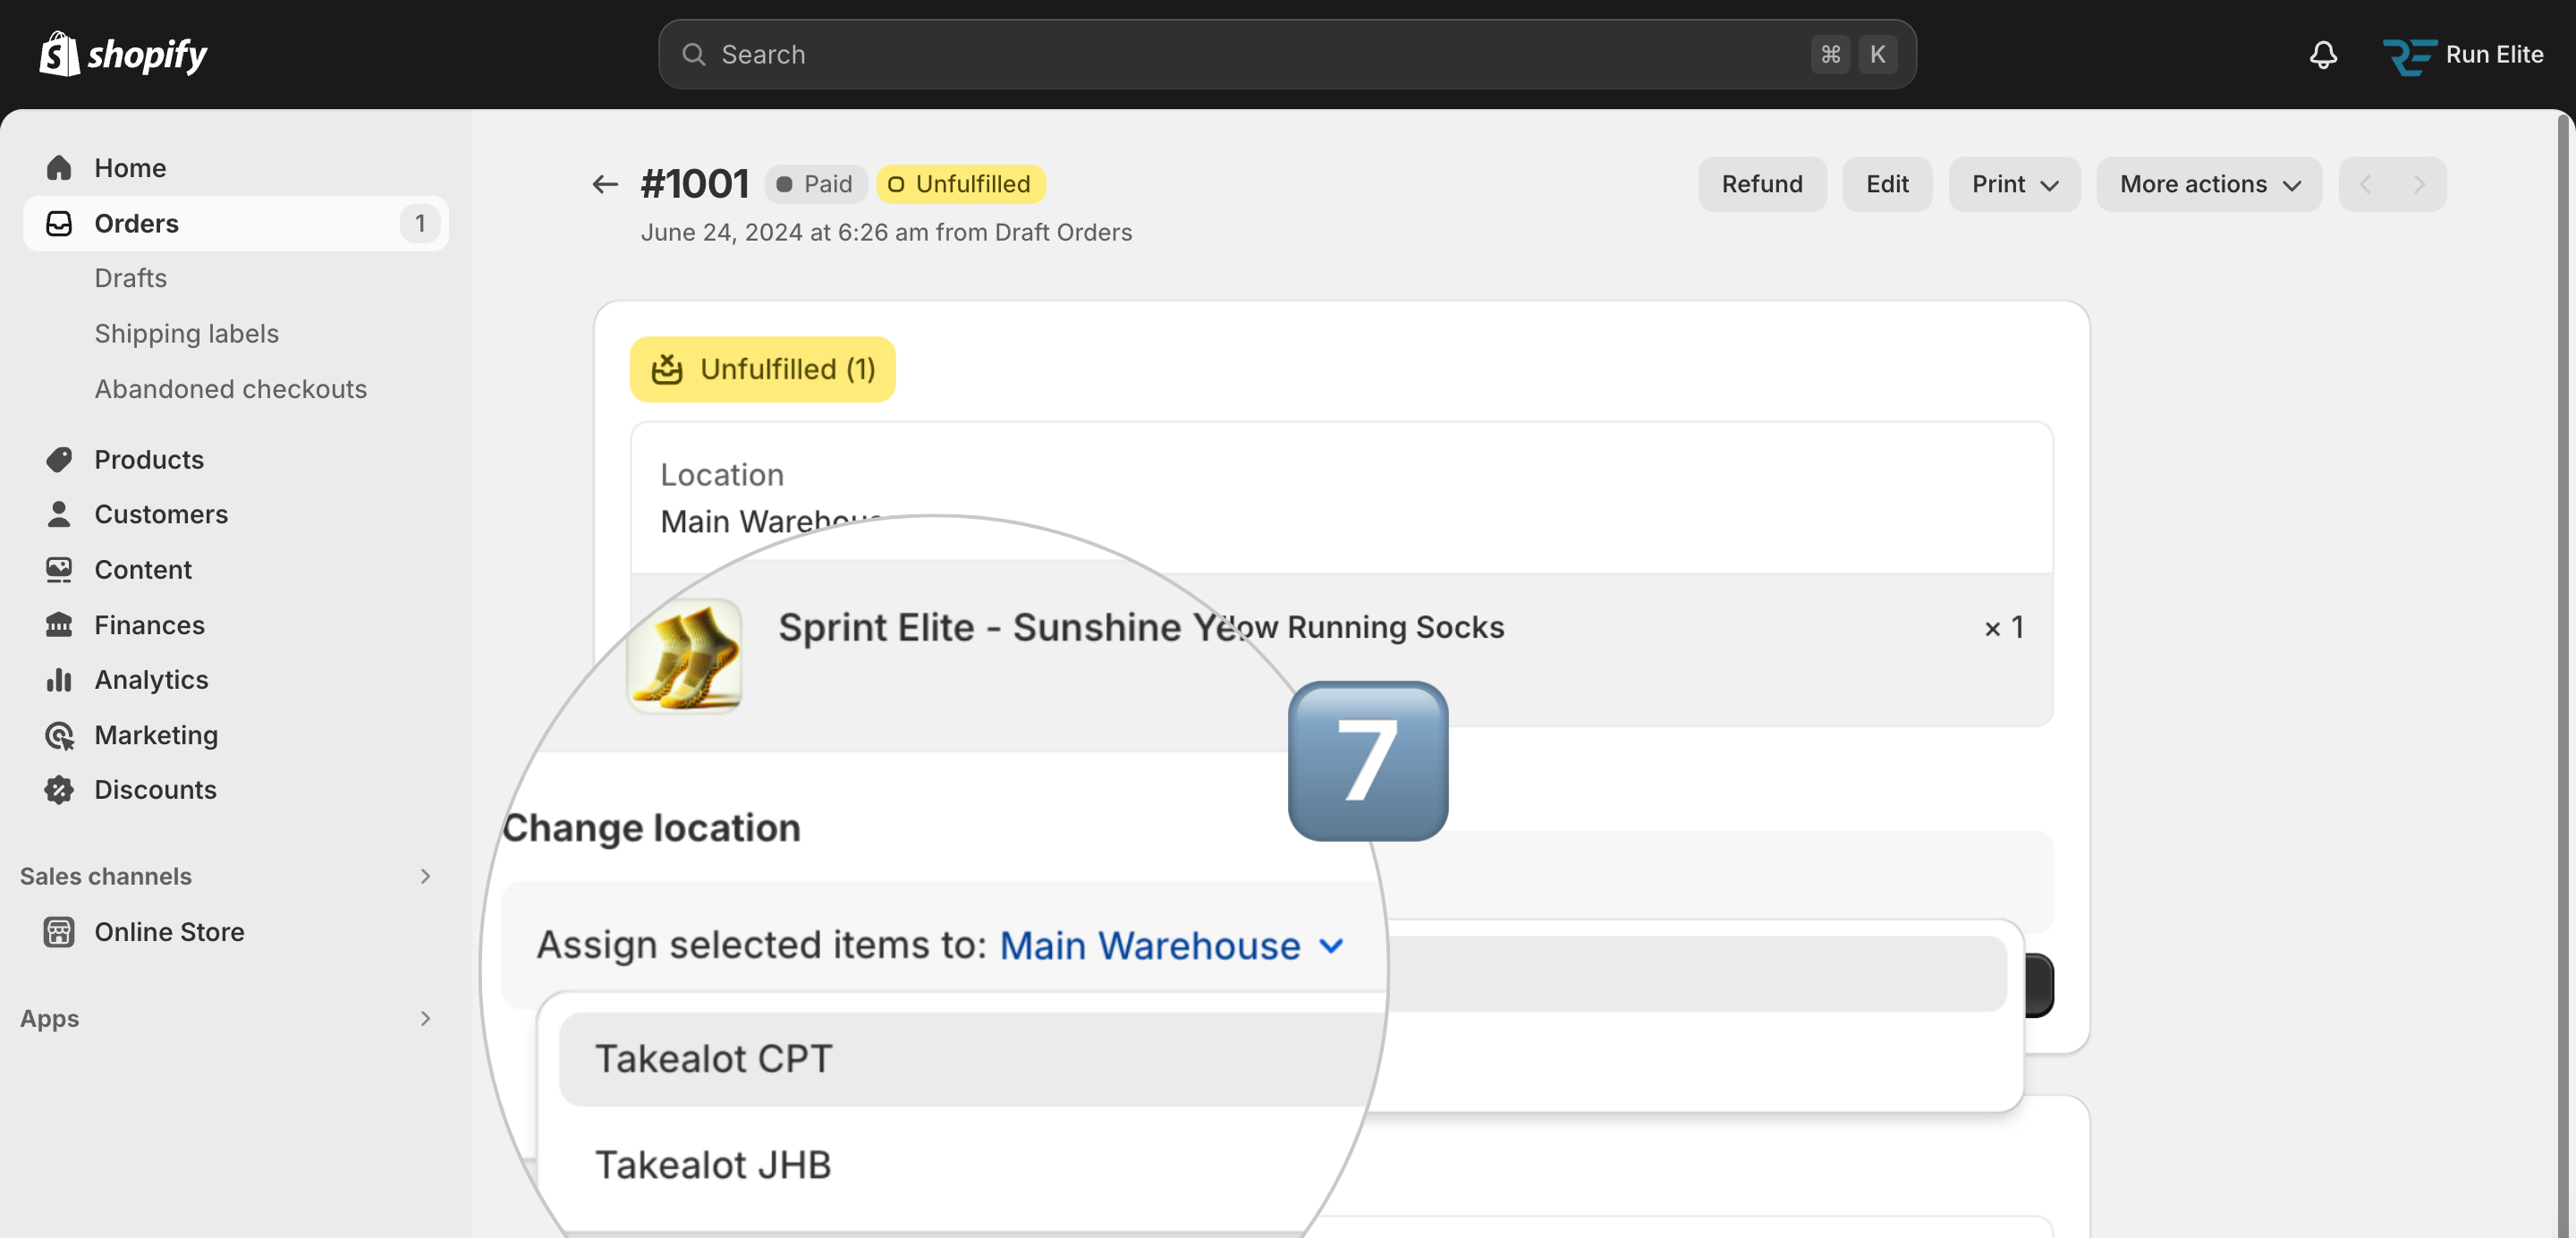Click the Refund button
This screenshot has height=1238, width=2576.
1761,184
